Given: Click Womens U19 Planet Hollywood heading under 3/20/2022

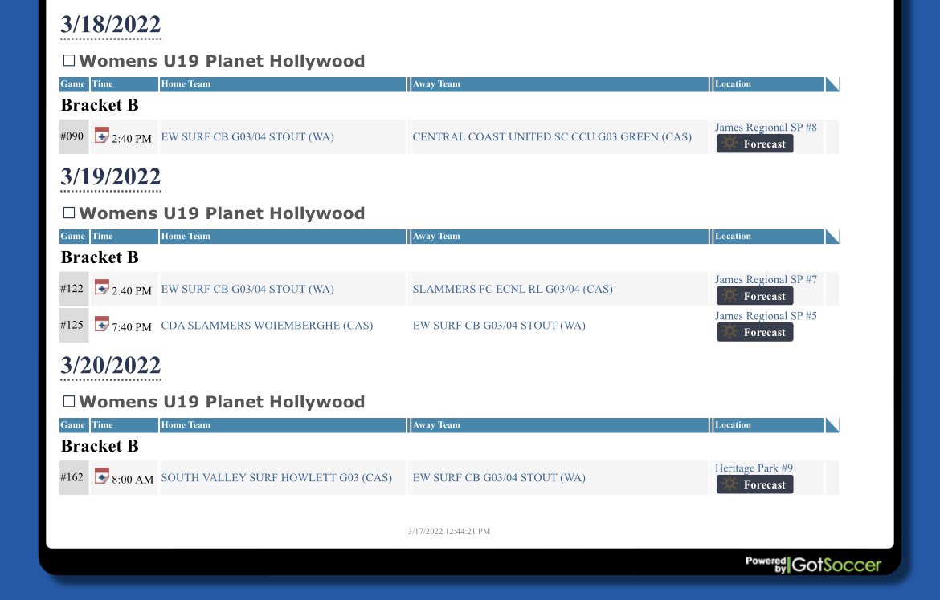Looking at the screenshot, I should 222,402.
